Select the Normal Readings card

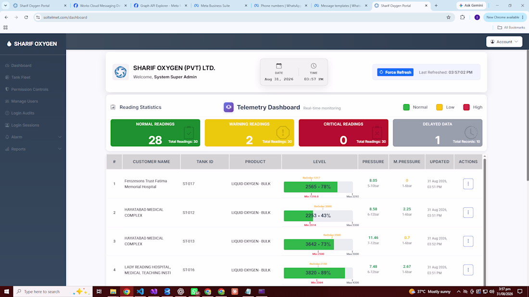[155, 133]
